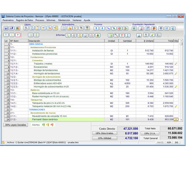Click the Descripción column header
This screenshot has width=186, height=169.
[x=66, y=41]
